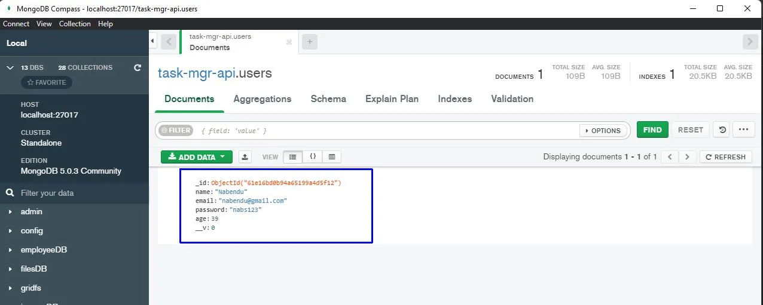Image resolution: width=763 pixels, height=305 pixels.
Task: Switch to the Indexes tab
Action: 455,99
